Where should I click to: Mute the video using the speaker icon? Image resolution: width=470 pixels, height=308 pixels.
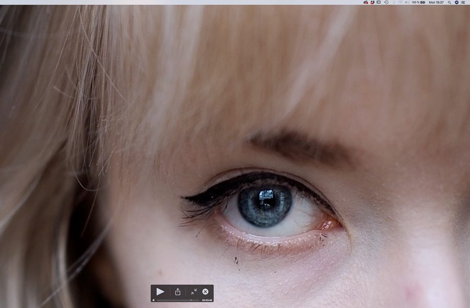tap(154, 300)
